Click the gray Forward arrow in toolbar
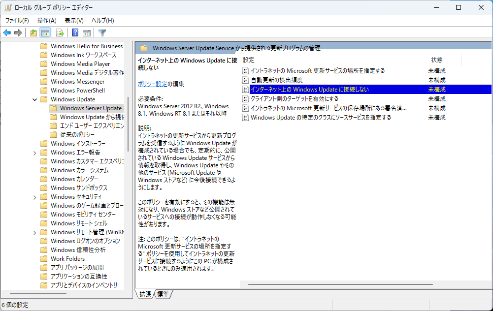Image resolution: width=493 pixels, height=311 pixels. pyautogui.click(x=18, y=33)
